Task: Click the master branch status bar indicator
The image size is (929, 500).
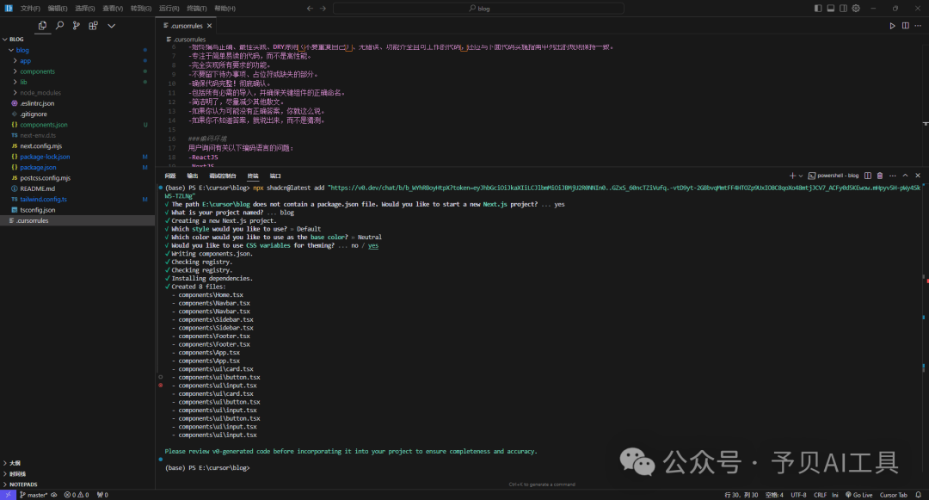Action: click(36, 495)
